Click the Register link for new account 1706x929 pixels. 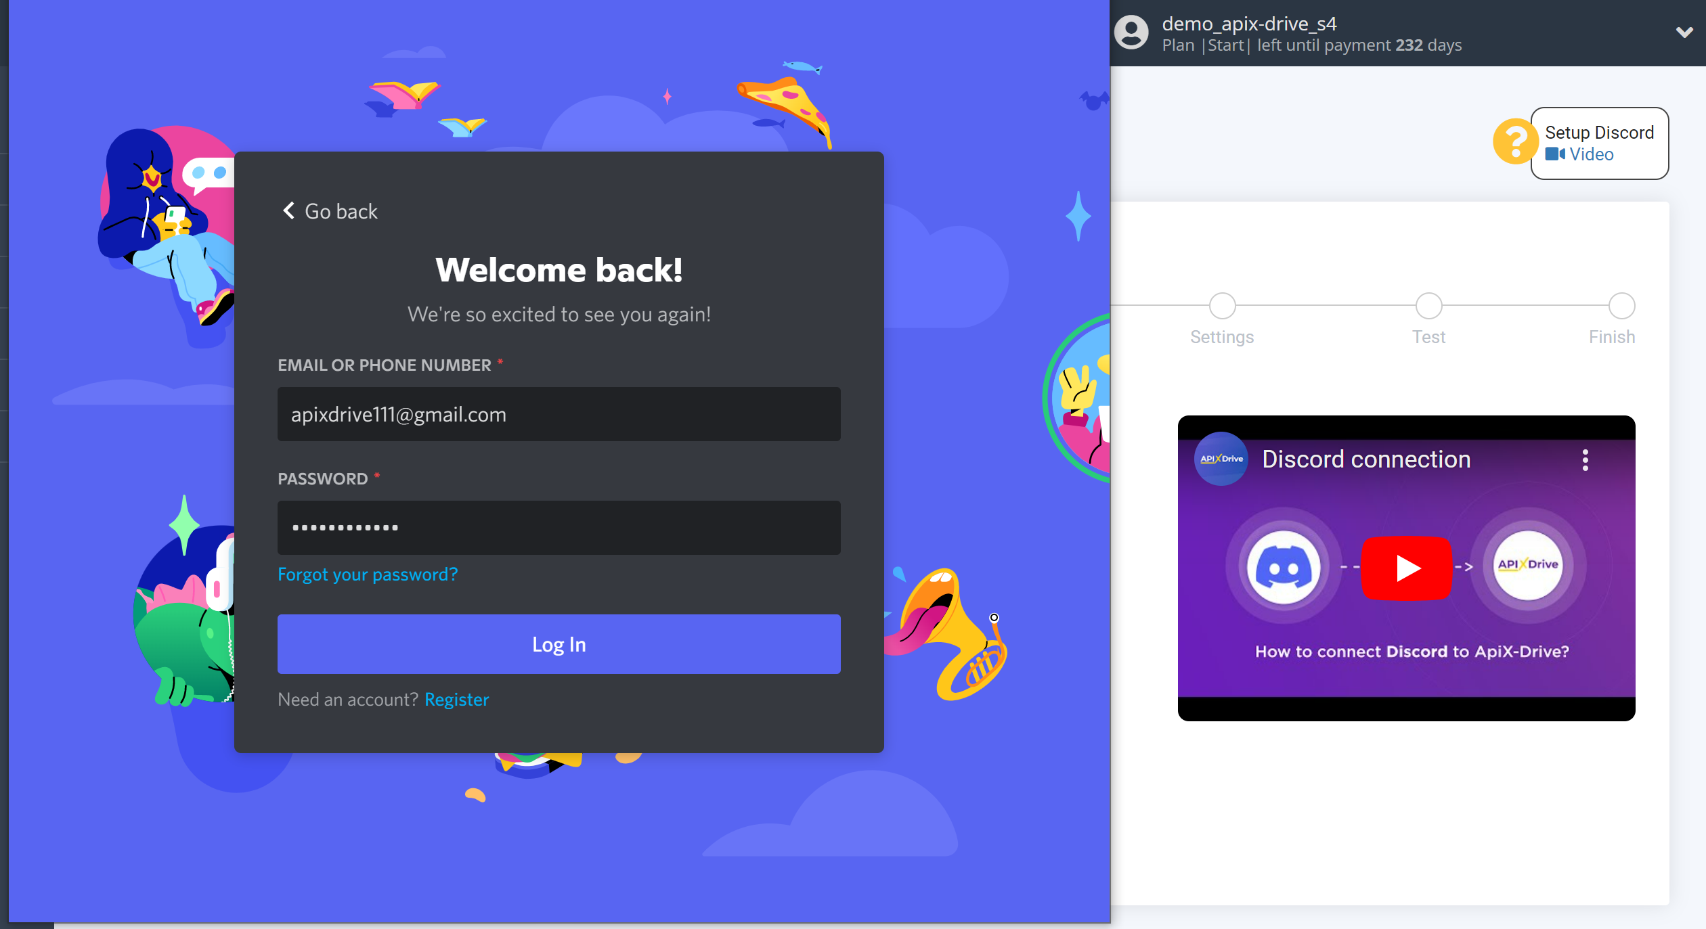click(x=456, y=699)
